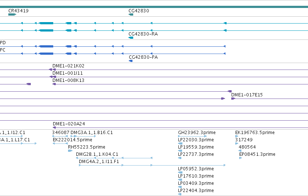The image size is (308, 196).
Task: Click the PD protein isoform label
Action: [3, 43]
